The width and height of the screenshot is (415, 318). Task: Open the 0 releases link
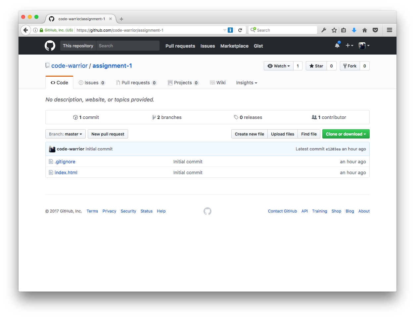coord(248,117)
